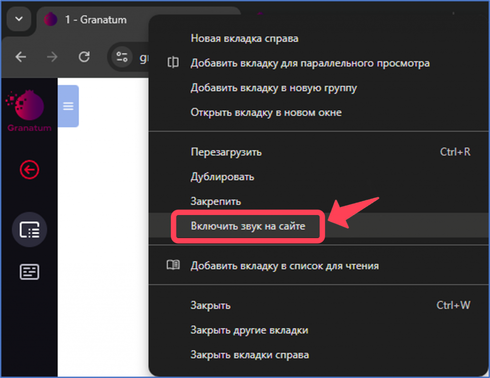490x378 pixels.
Task: Choose "Новая вкладка справа" from menu
Action: pos(244,39)
